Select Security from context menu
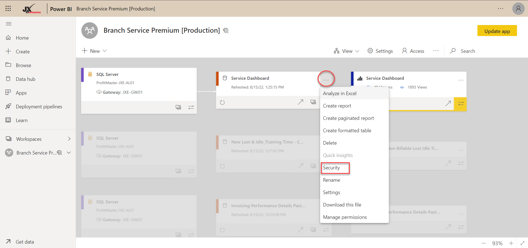 354,168
